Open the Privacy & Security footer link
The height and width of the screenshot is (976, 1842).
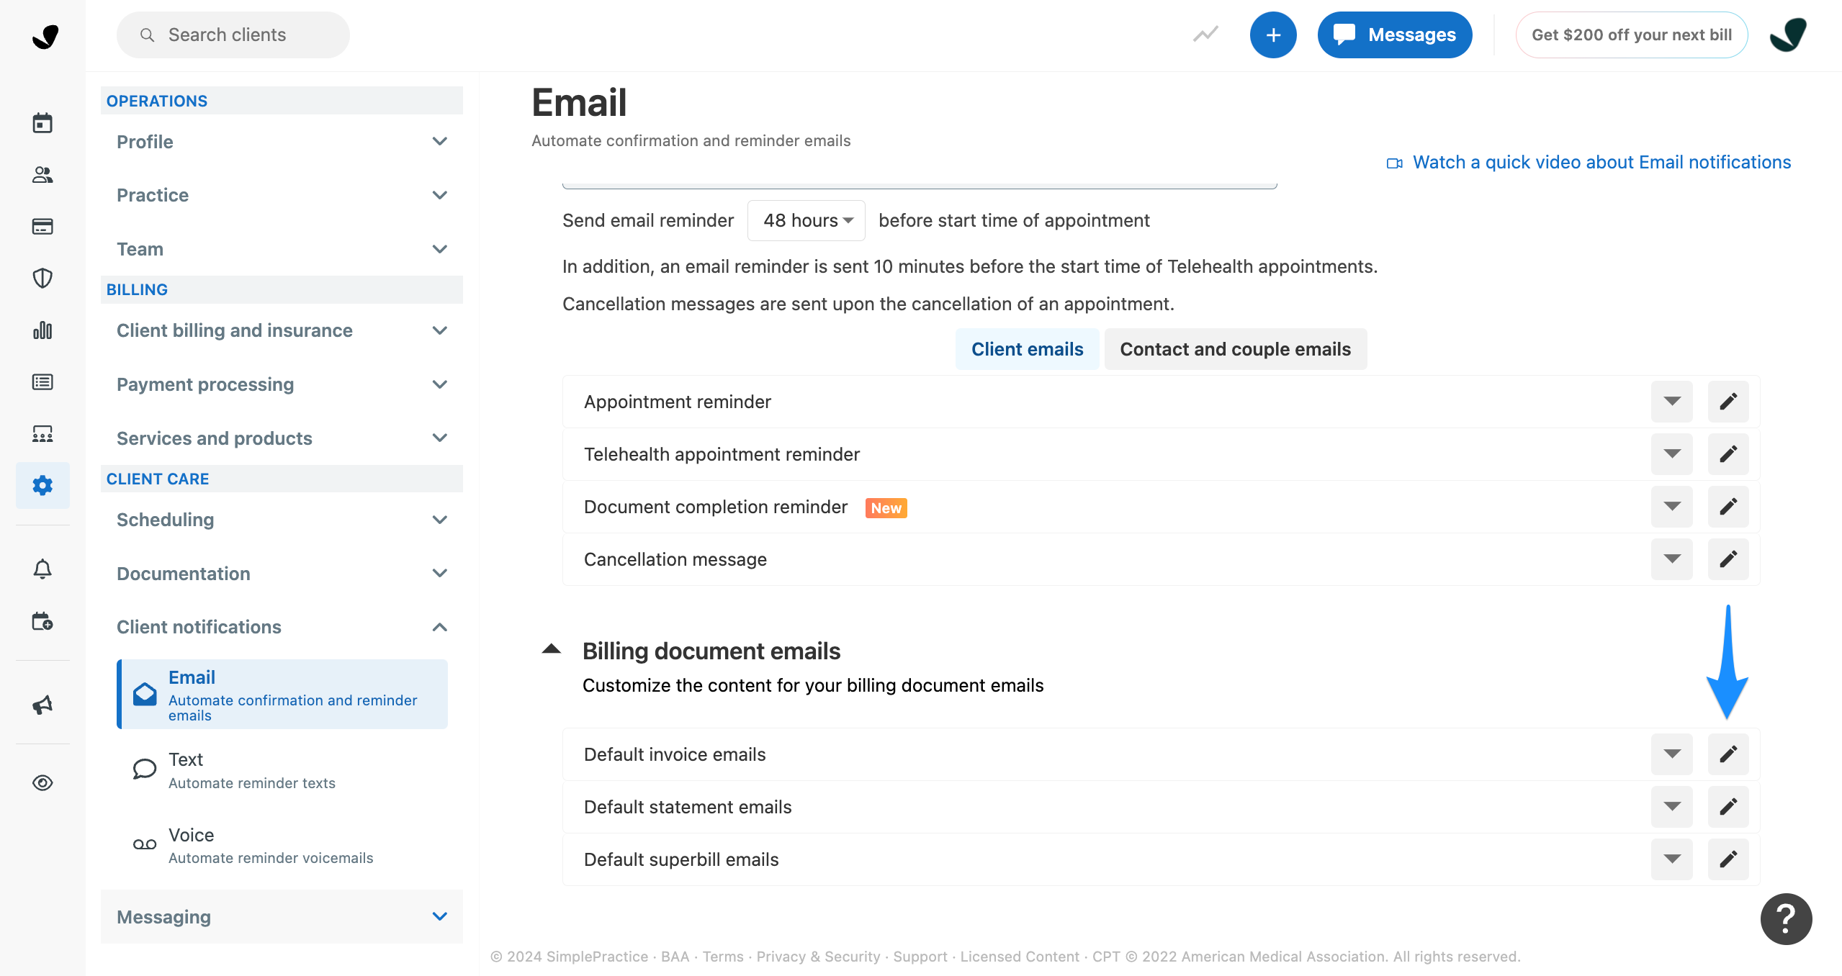pyautogui.click(x=818, y=957)
